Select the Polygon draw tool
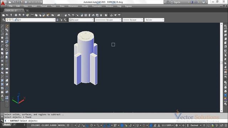The image size is (228, 128). [2, 38]
